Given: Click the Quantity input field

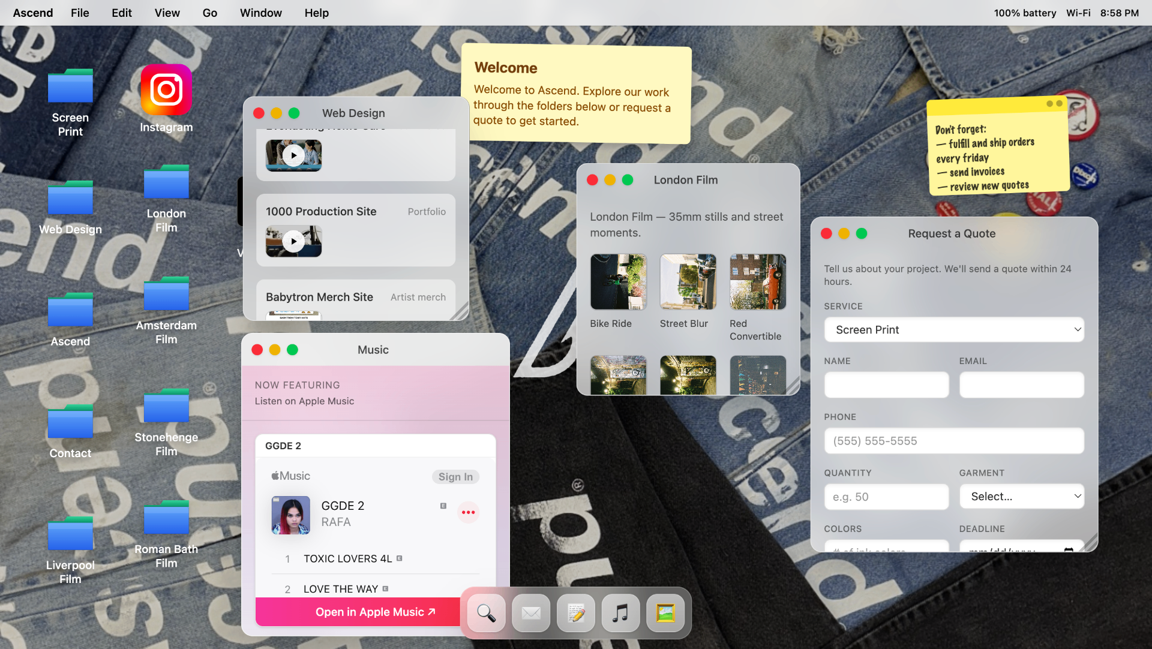Looking at the screenshot, I should point(887,497).
